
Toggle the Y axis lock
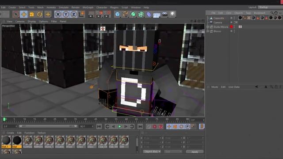click(x=66, y=14)
